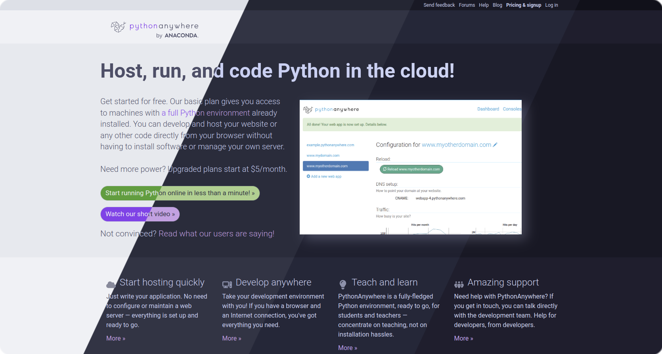Open Send feedback in the top bar

pyautogui.click(x=439, y=5)
